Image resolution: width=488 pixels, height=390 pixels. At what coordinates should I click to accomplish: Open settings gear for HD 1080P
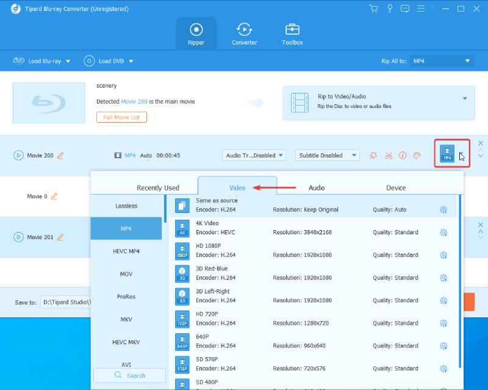tap(443, 255)
